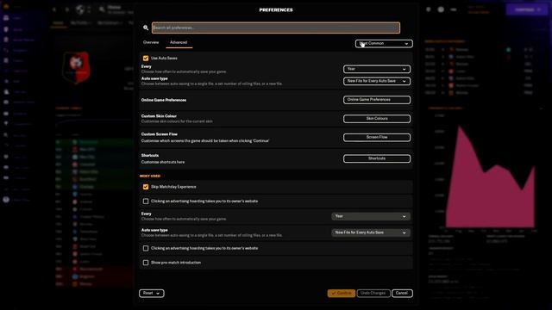This screenshot has height=310, width=552.
Task: Click the magnifier icon beside preferences search
Action: [146, 28]
